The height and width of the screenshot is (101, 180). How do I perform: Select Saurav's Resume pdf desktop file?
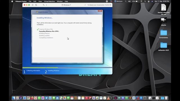163,9
